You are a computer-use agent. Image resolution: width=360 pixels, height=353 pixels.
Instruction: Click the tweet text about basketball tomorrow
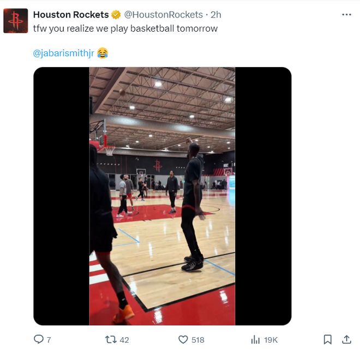point(125,28)
